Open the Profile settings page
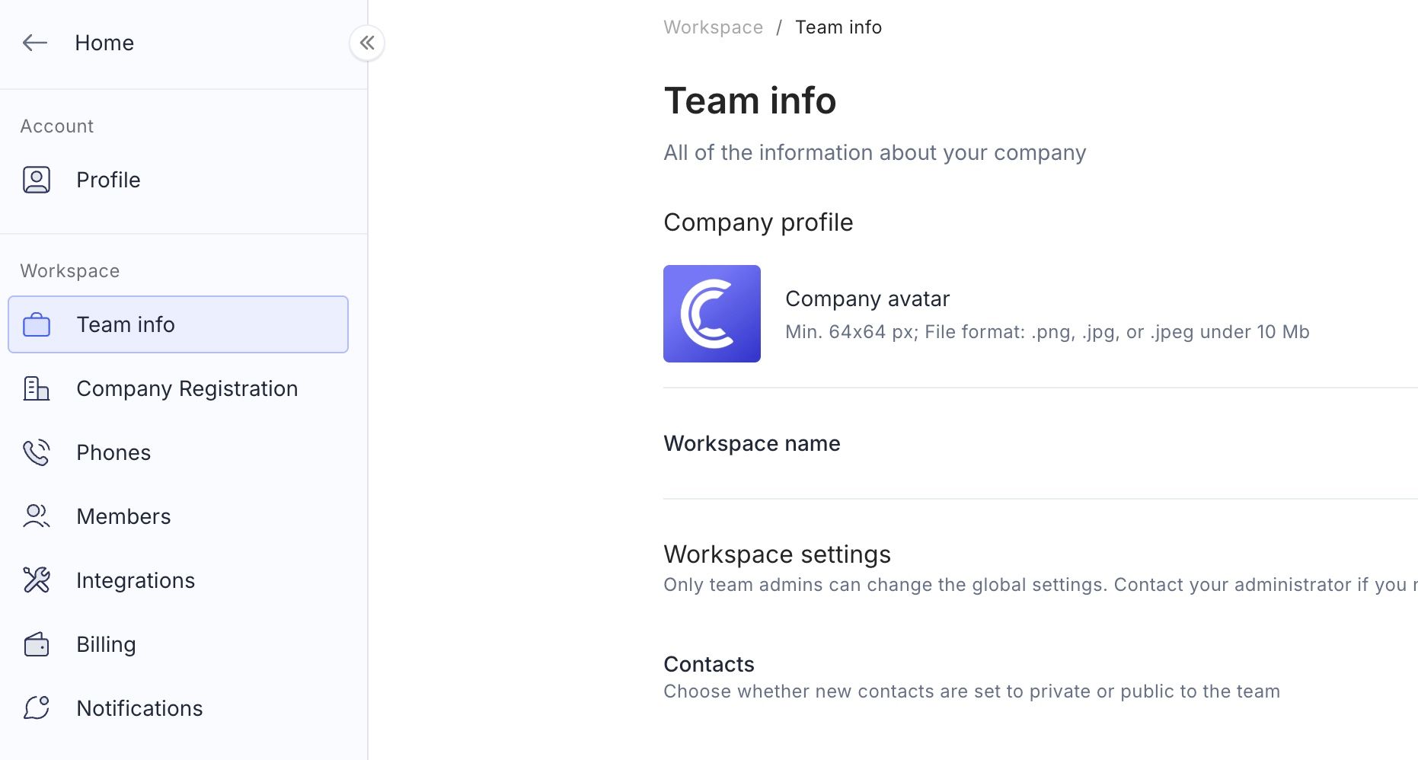The image size is (1418, 760). [108, 180]
